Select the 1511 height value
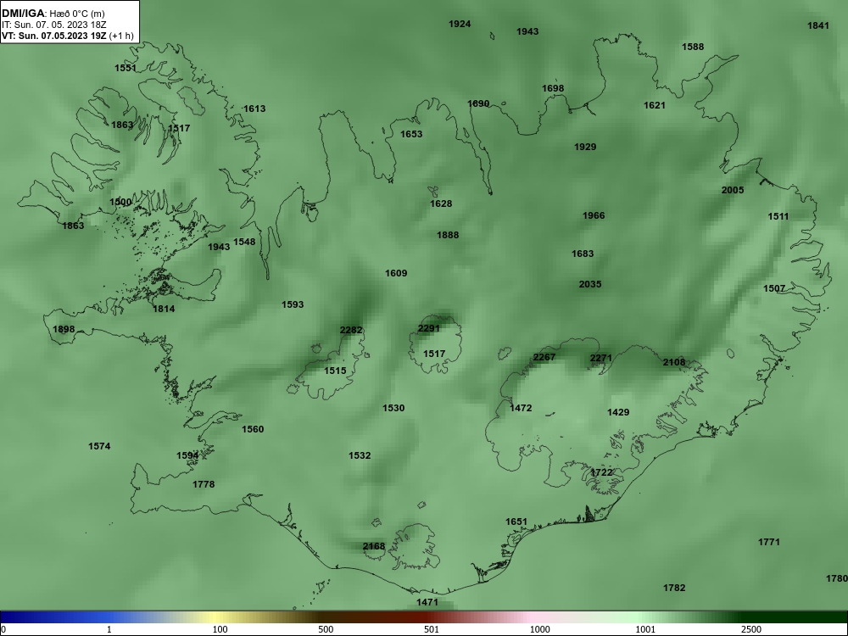The height and width of the screenshot is (636, 848). point(778,216)
